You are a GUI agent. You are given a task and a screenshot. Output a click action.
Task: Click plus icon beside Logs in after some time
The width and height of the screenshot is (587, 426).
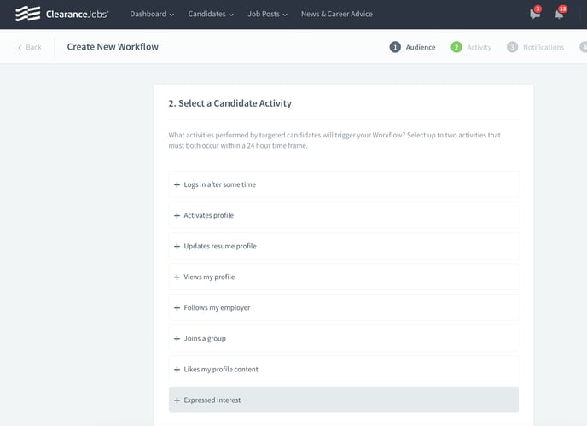(177, 184)
